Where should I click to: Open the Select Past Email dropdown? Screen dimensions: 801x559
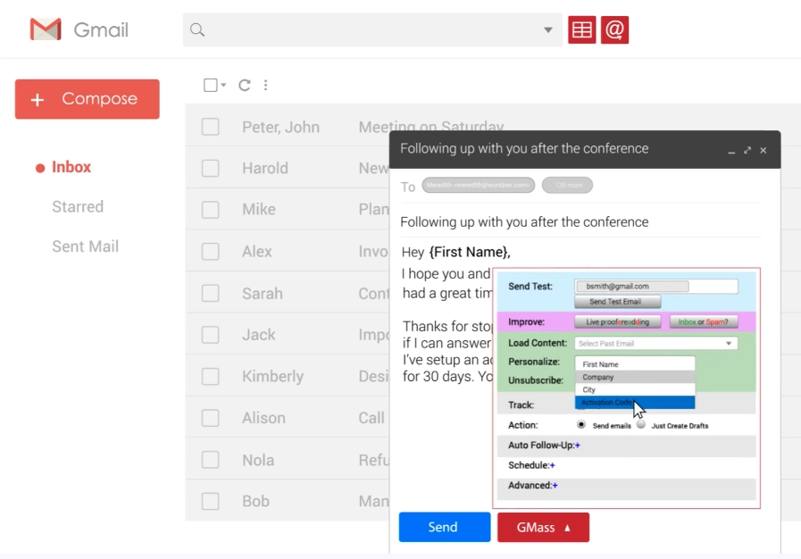point(656,344)
